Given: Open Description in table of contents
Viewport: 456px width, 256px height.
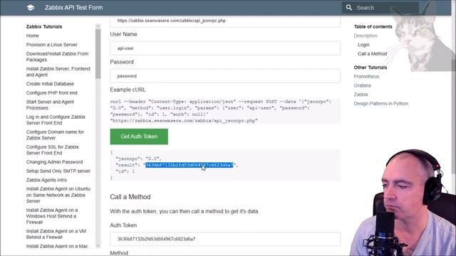Looking at the screenshot, I should tap(366, 36).
